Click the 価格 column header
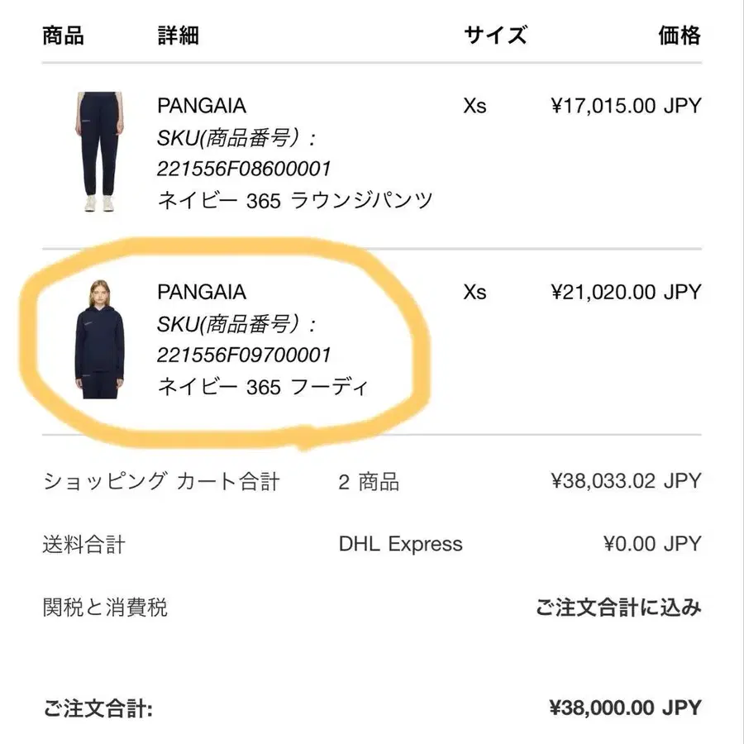744x744 pixels. pos(680,35)
